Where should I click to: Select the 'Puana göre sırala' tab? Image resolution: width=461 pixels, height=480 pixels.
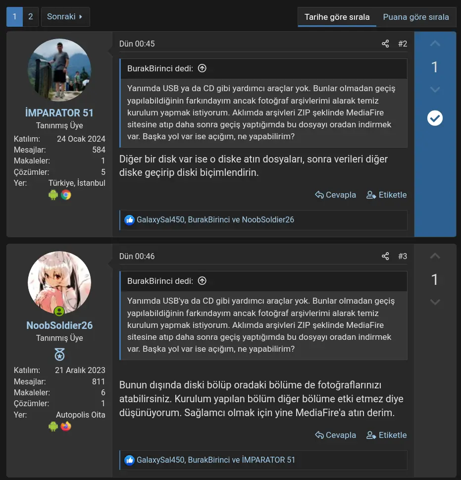click(x=416, y=17)
